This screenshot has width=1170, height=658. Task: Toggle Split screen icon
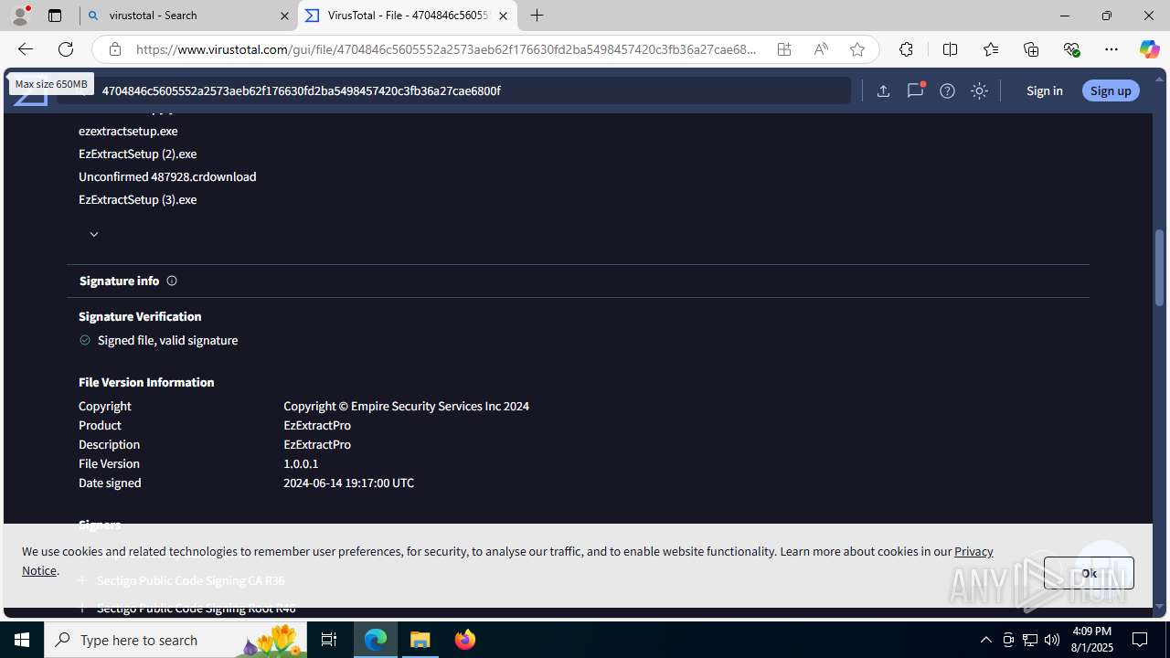(x=950, y=49)
